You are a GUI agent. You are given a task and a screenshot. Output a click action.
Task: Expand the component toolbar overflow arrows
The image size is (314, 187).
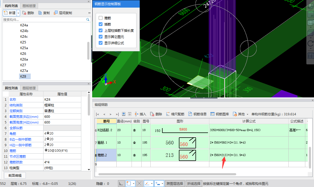[89, 13]
